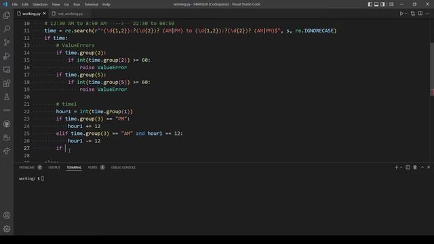434x244 pixels.
Task: Open the Help menu
Action: 106,5
